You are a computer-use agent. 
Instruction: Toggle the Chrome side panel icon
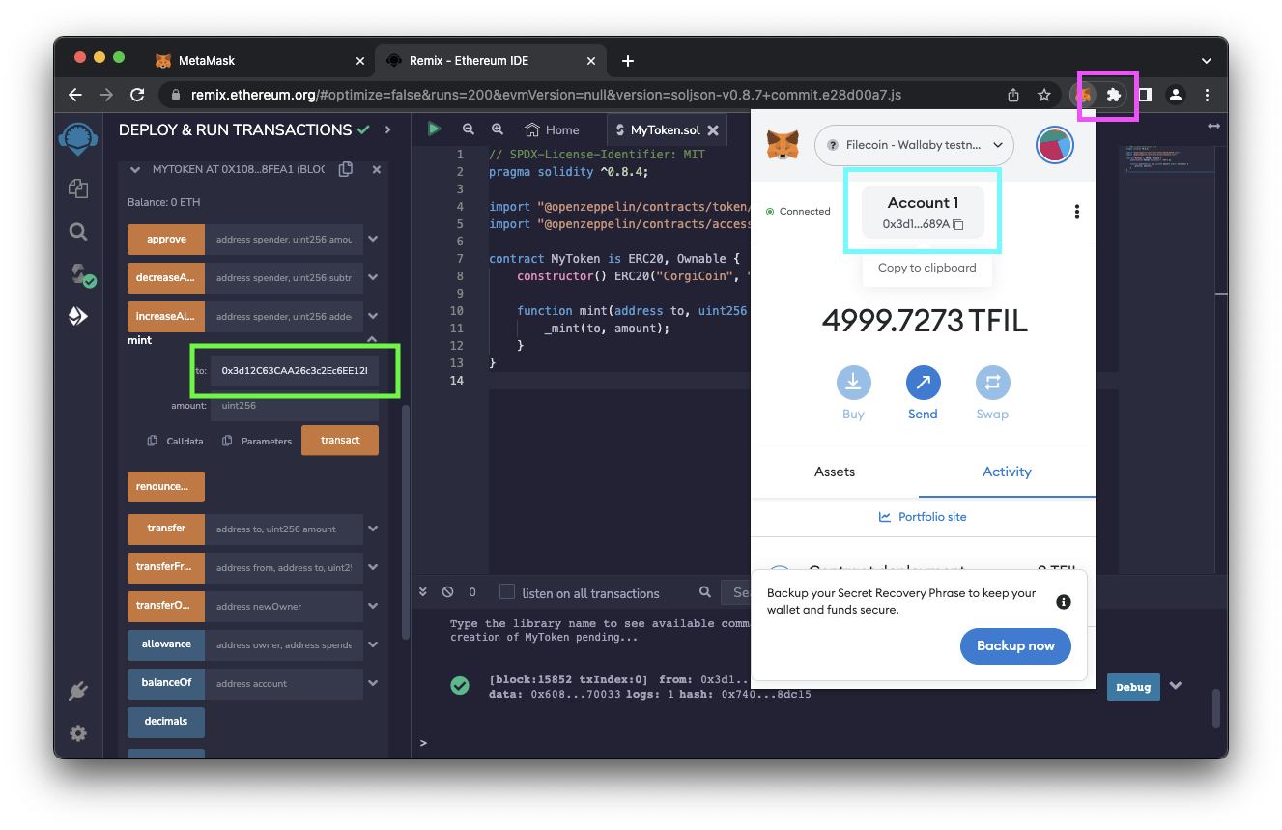[1144, 95]
